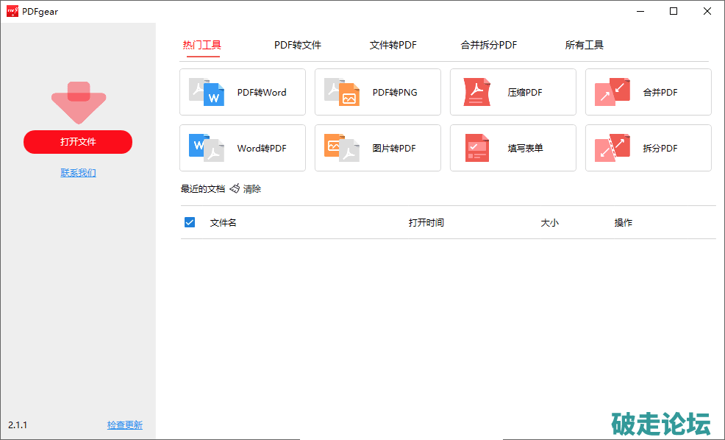Click the 检查更新 link

(125, 425)
